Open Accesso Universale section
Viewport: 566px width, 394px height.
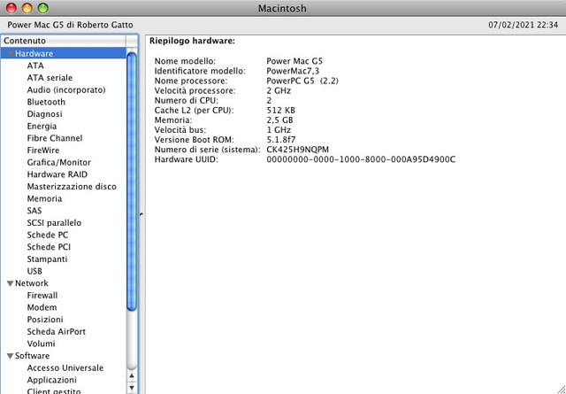coord(65,368)
